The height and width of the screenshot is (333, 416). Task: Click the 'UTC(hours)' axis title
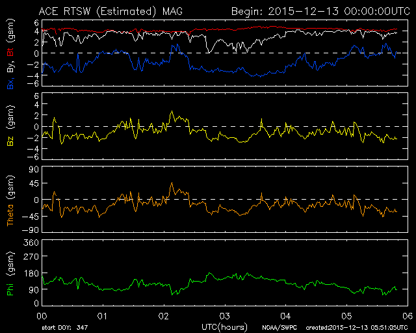pyautogui.click(x=224, y=327)
